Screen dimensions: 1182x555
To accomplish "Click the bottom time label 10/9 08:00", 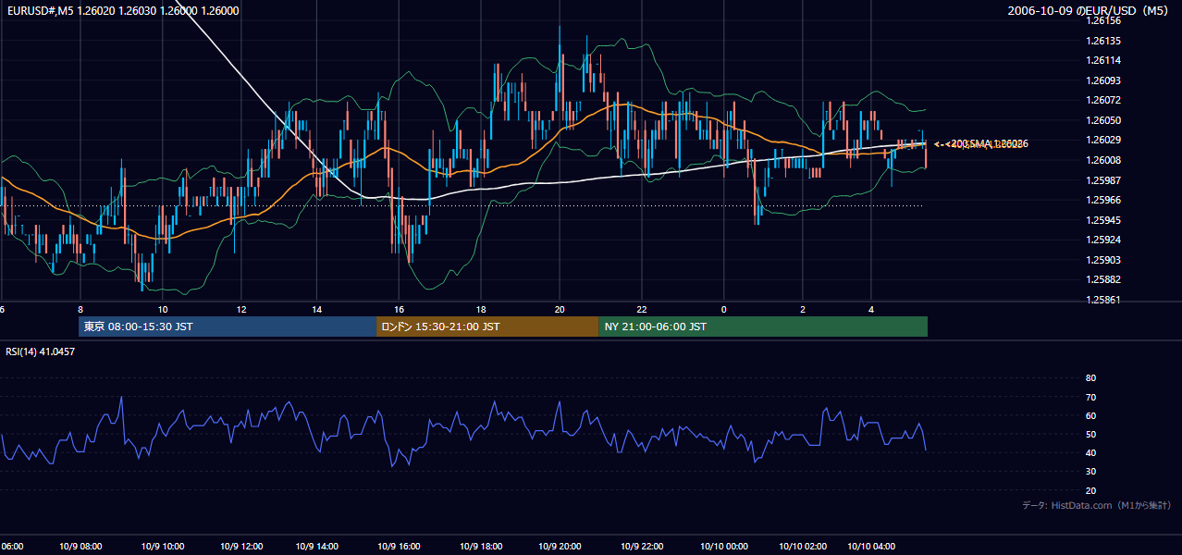I will [x=81, y=547].
